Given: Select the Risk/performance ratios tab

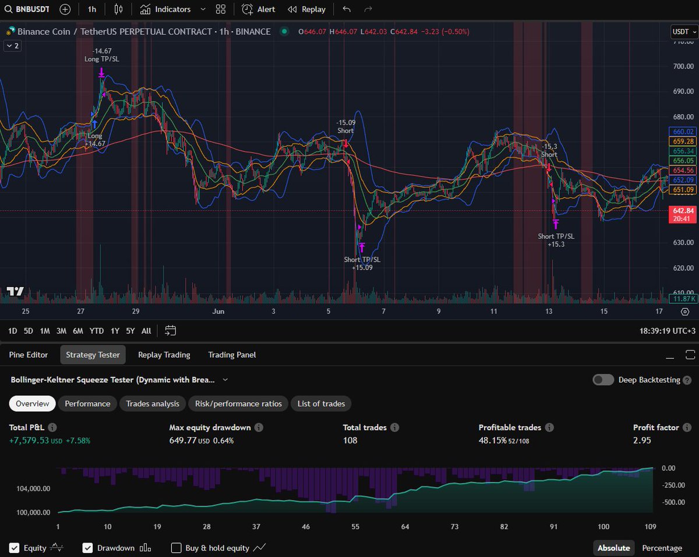Looking at the screenshot, I should pyautogui.click(x=238, y=403).
